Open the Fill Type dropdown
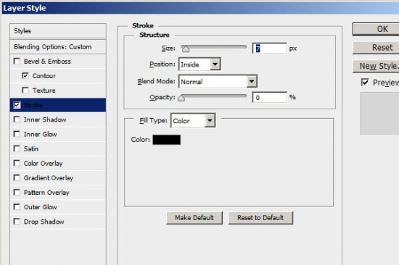The width and height of the screenshot is (399, 265). [x=193, y=121]
